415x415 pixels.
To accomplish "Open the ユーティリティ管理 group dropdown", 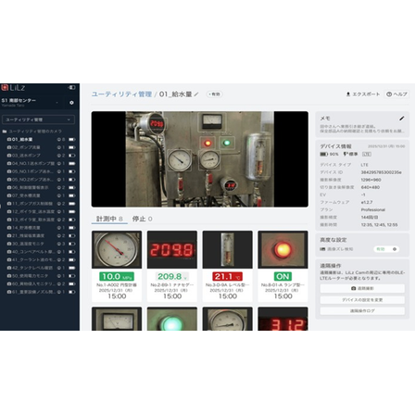I will click(x=38, y=119).
